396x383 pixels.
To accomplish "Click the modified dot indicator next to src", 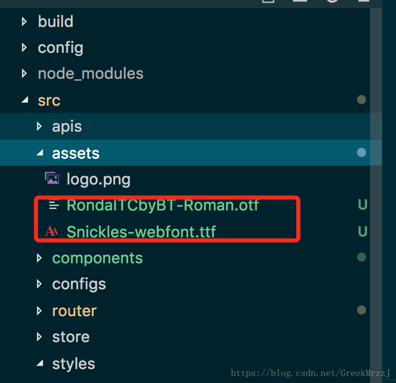I will pos(362,100).
